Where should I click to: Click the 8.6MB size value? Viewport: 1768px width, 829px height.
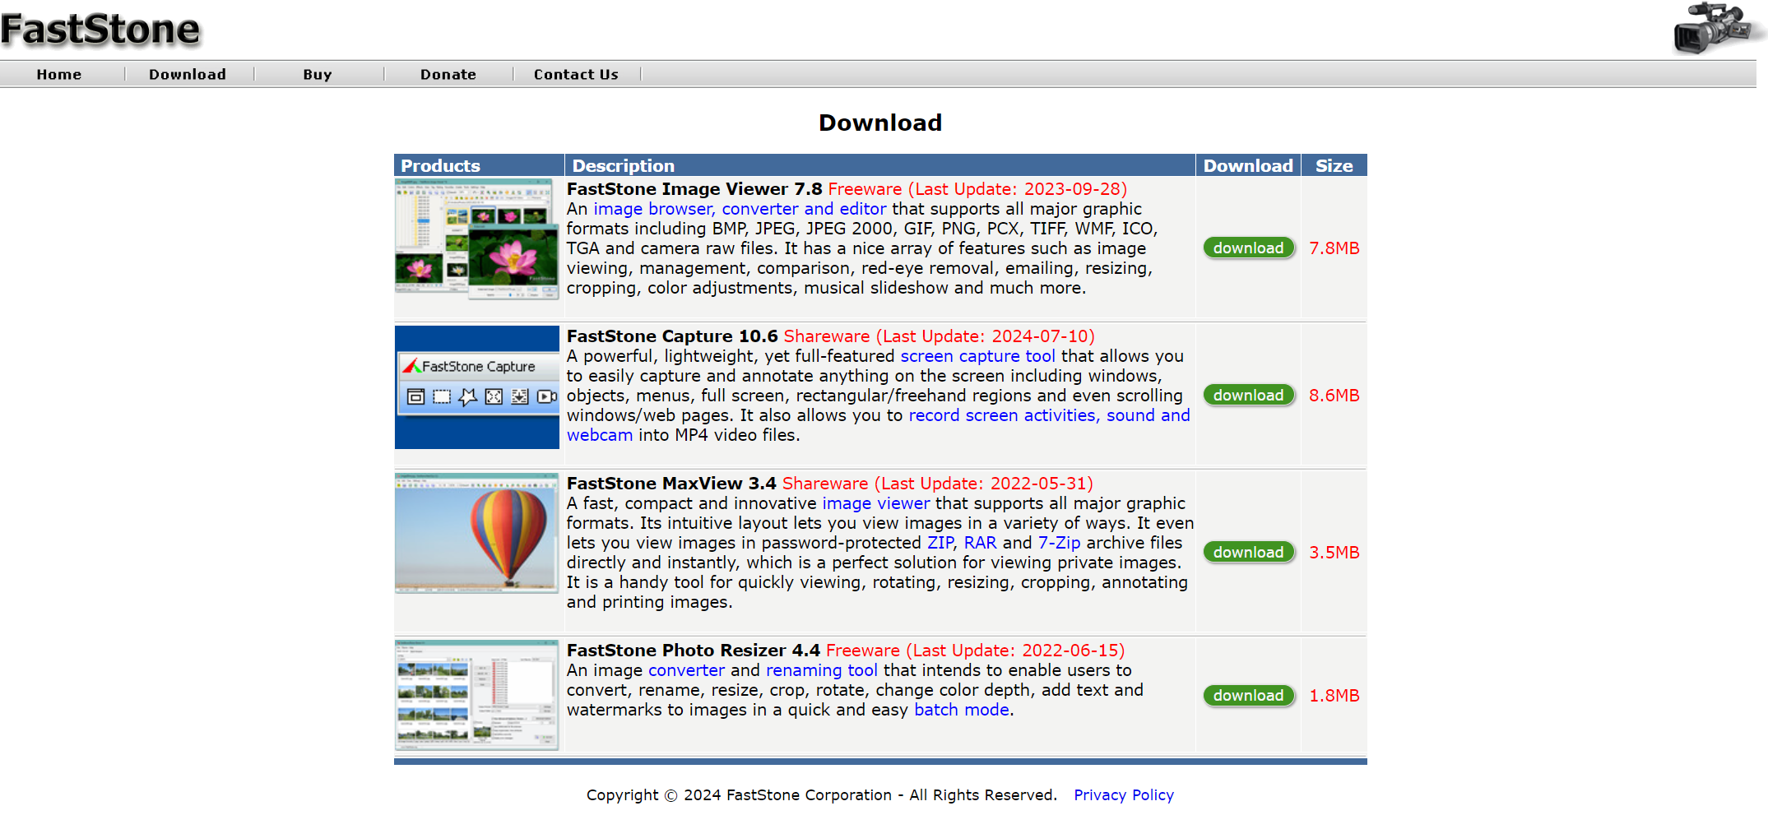1334,396
